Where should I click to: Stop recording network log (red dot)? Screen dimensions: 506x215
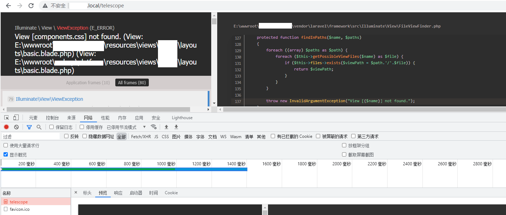coord(6,127)
